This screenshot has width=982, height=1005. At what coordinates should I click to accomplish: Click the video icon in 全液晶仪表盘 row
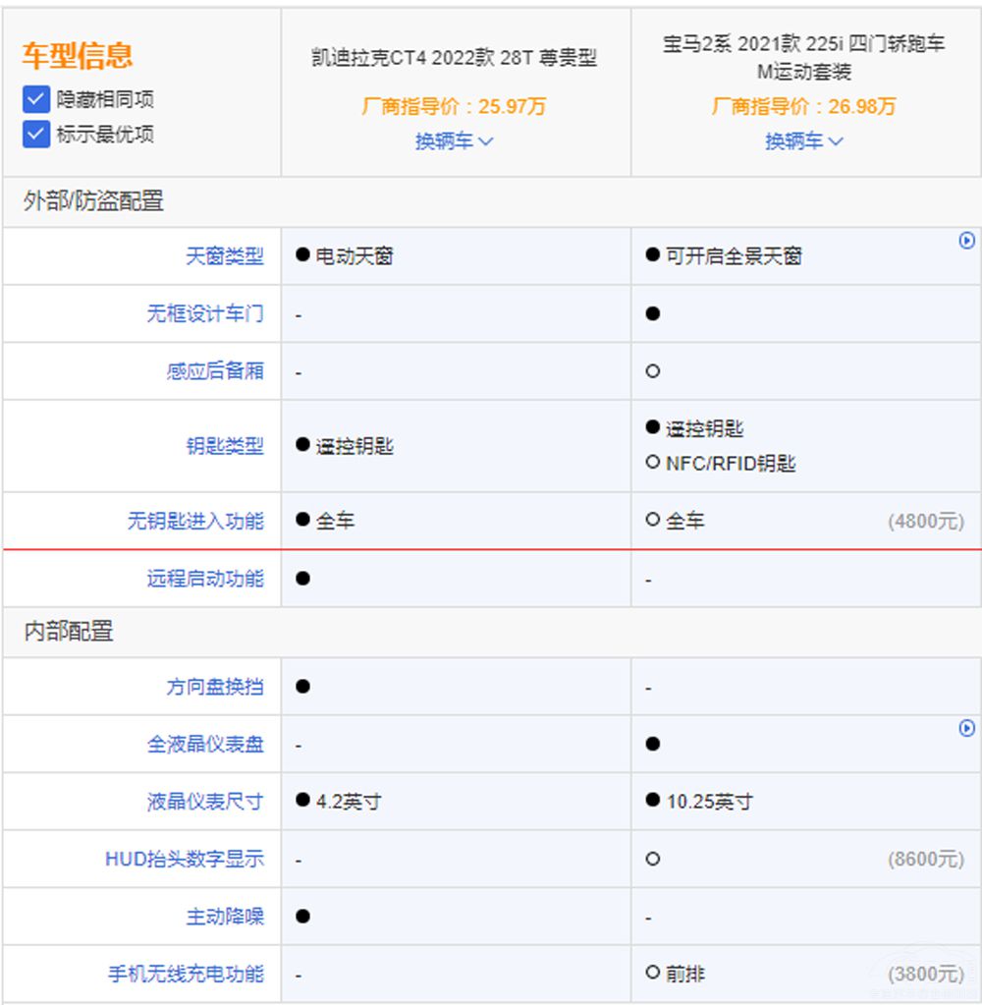click(x=966, y=729)
